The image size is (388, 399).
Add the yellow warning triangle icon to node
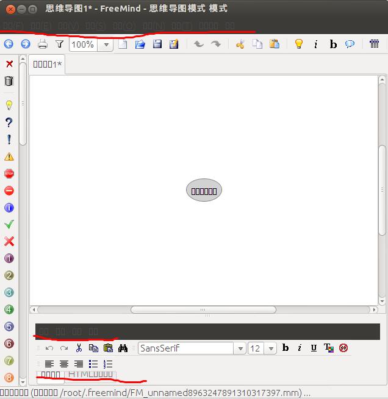coord(9,157)
